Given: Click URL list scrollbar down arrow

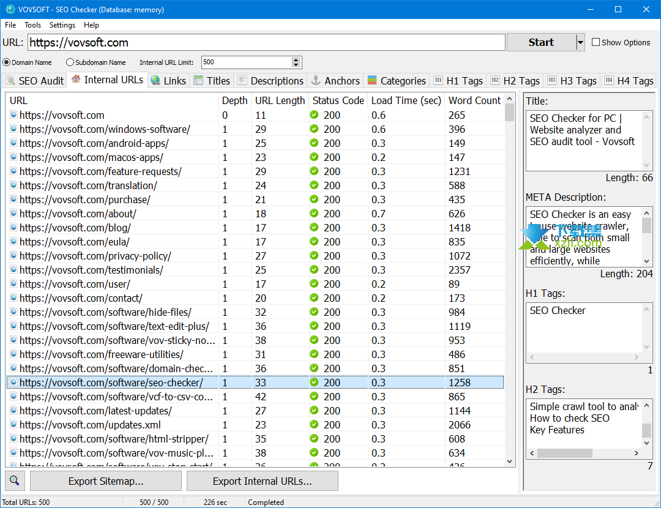Looking at the screenshot, I should (509, 461).
